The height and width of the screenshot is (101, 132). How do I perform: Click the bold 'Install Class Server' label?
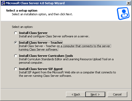click(33, 33)
